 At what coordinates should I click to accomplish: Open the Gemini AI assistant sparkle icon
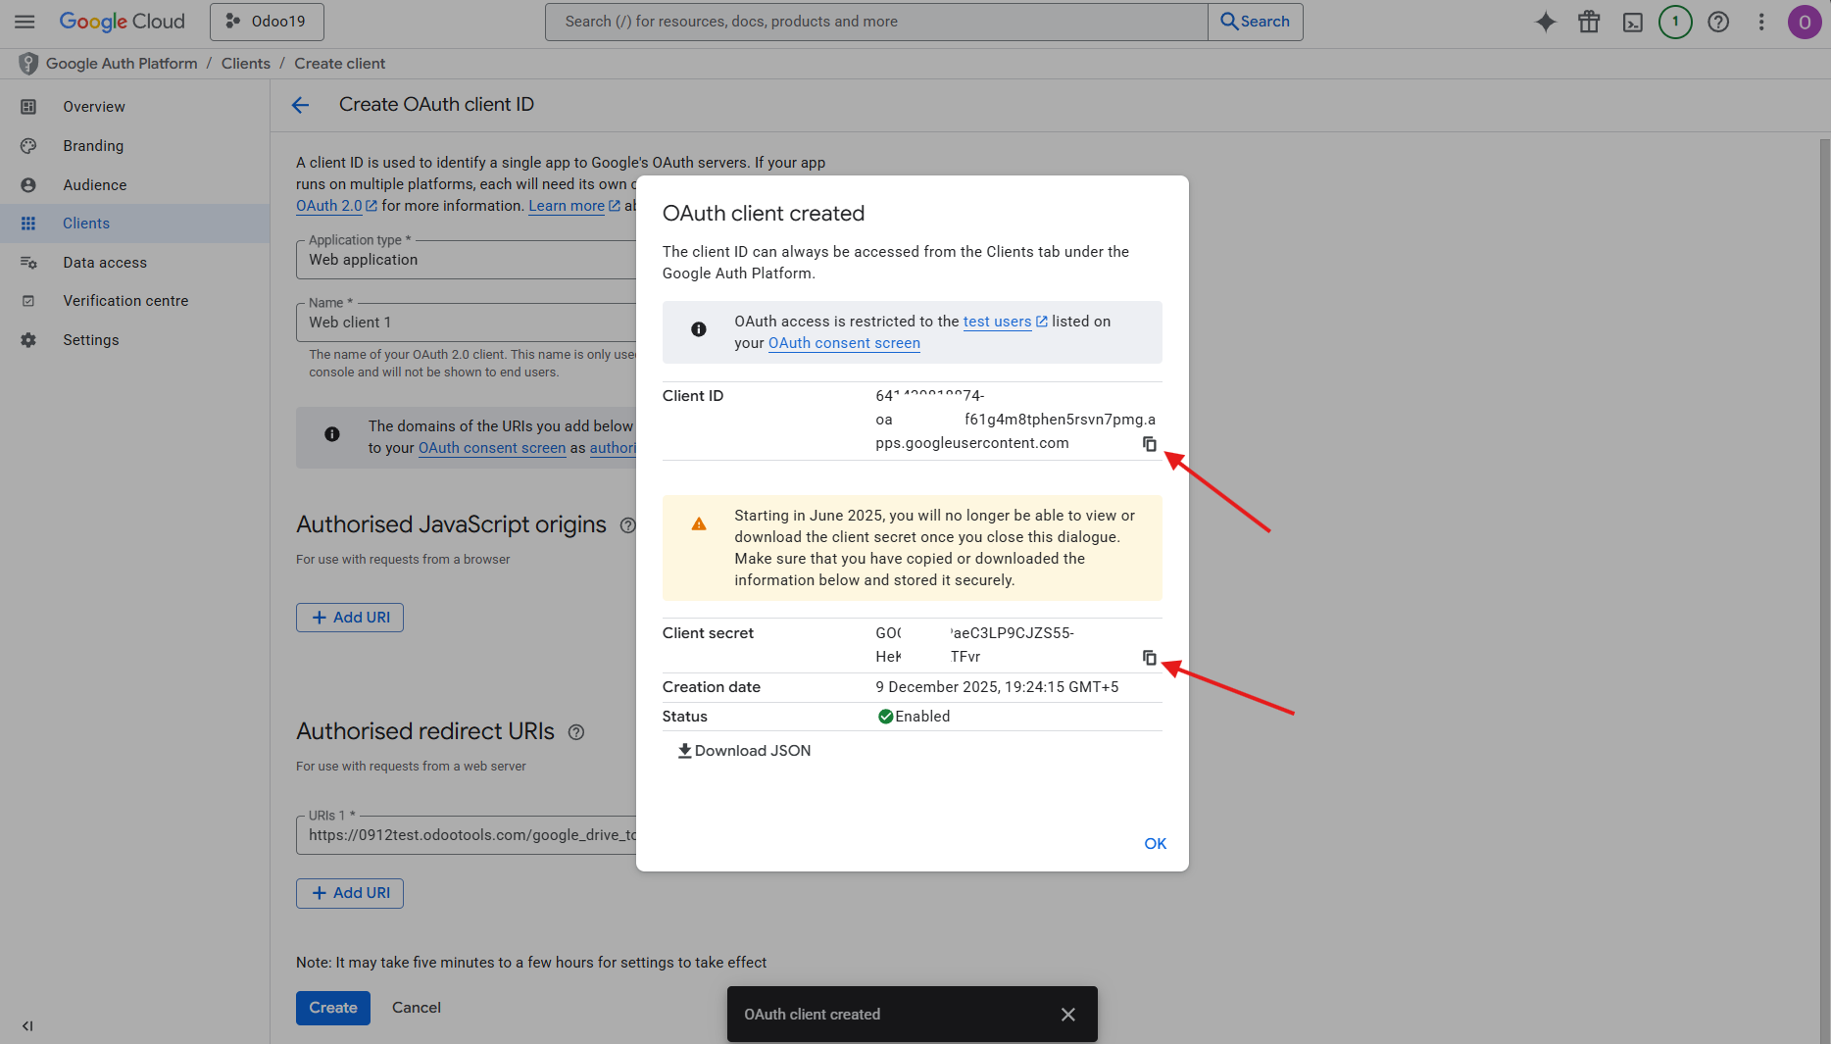tap(1545, 22)
